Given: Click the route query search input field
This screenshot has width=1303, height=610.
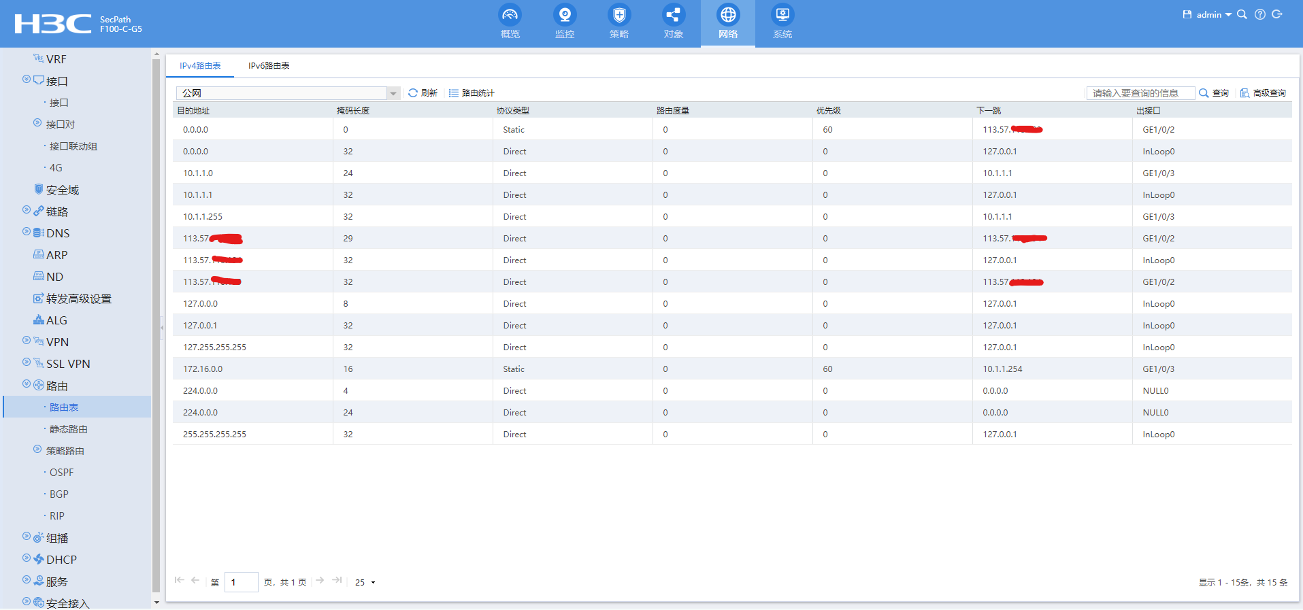Looking at the screenshot, I should (1140, 93).
